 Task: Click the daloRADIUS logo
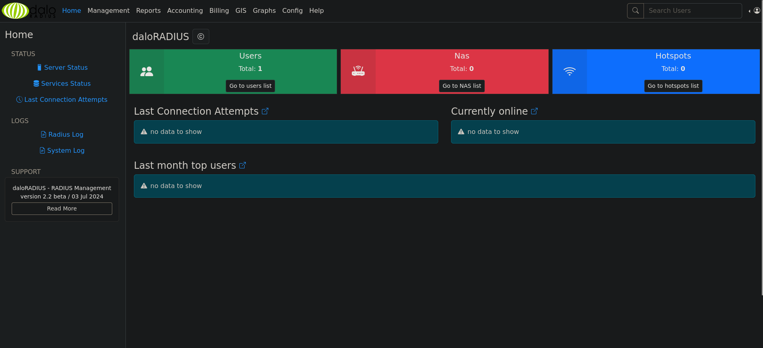(x=29, y=11)
